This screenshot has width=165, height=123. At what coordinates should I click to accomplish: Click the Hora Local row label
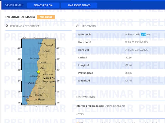point(85,42)
